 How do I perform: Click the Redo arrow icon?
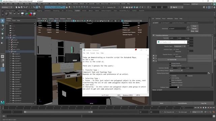click(27, 7)
